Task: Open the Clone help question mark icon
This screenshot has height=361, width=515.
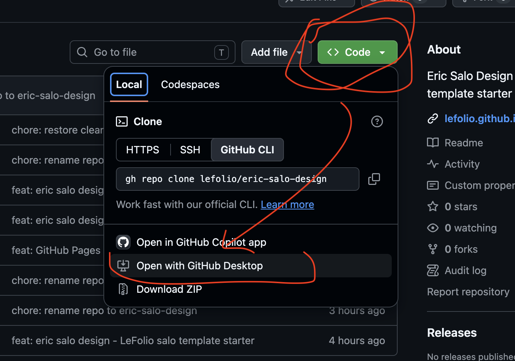Action: click(x=377, y=121)
